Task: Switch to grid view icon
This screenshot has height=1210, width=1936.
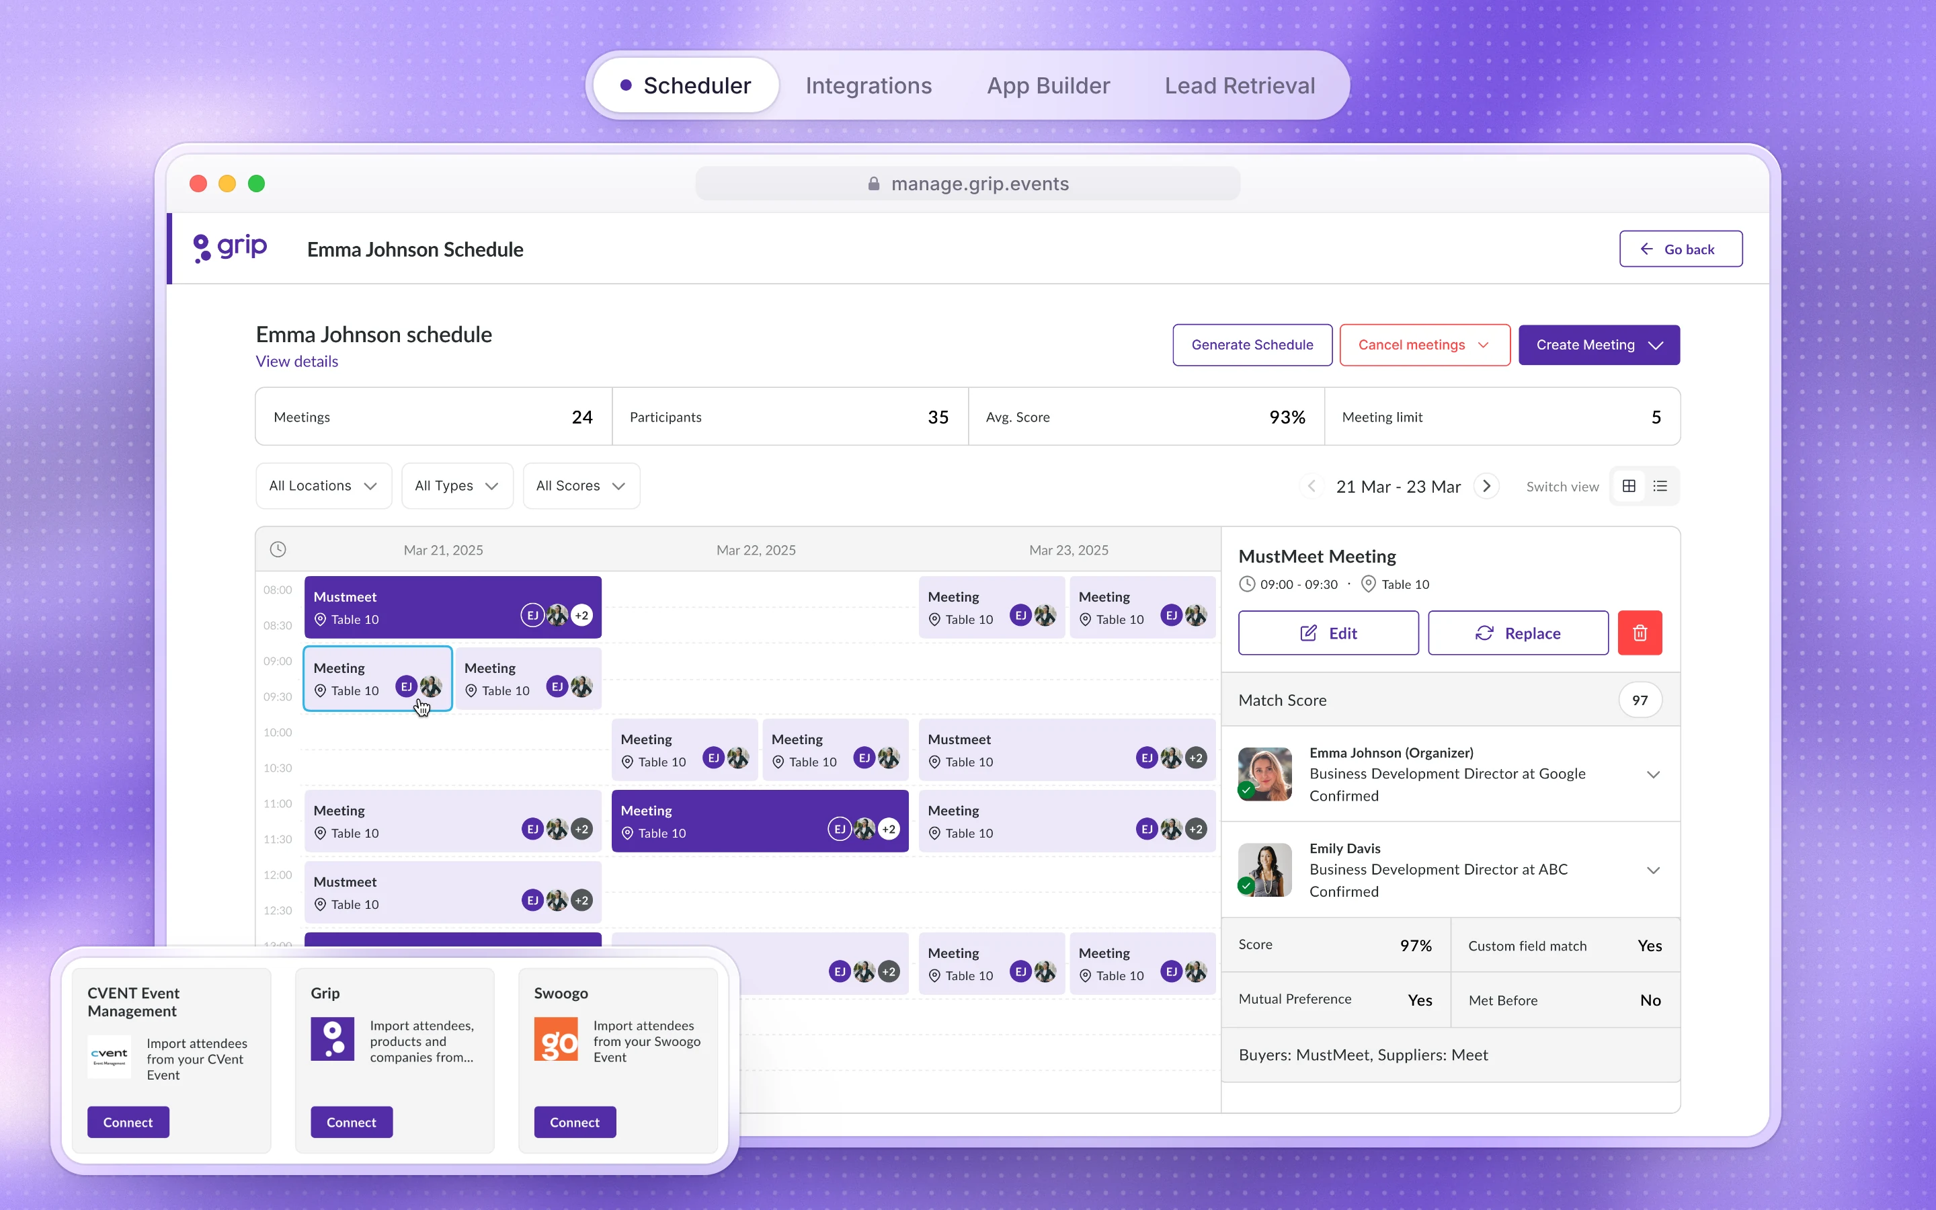Action: coord(1629,486)
